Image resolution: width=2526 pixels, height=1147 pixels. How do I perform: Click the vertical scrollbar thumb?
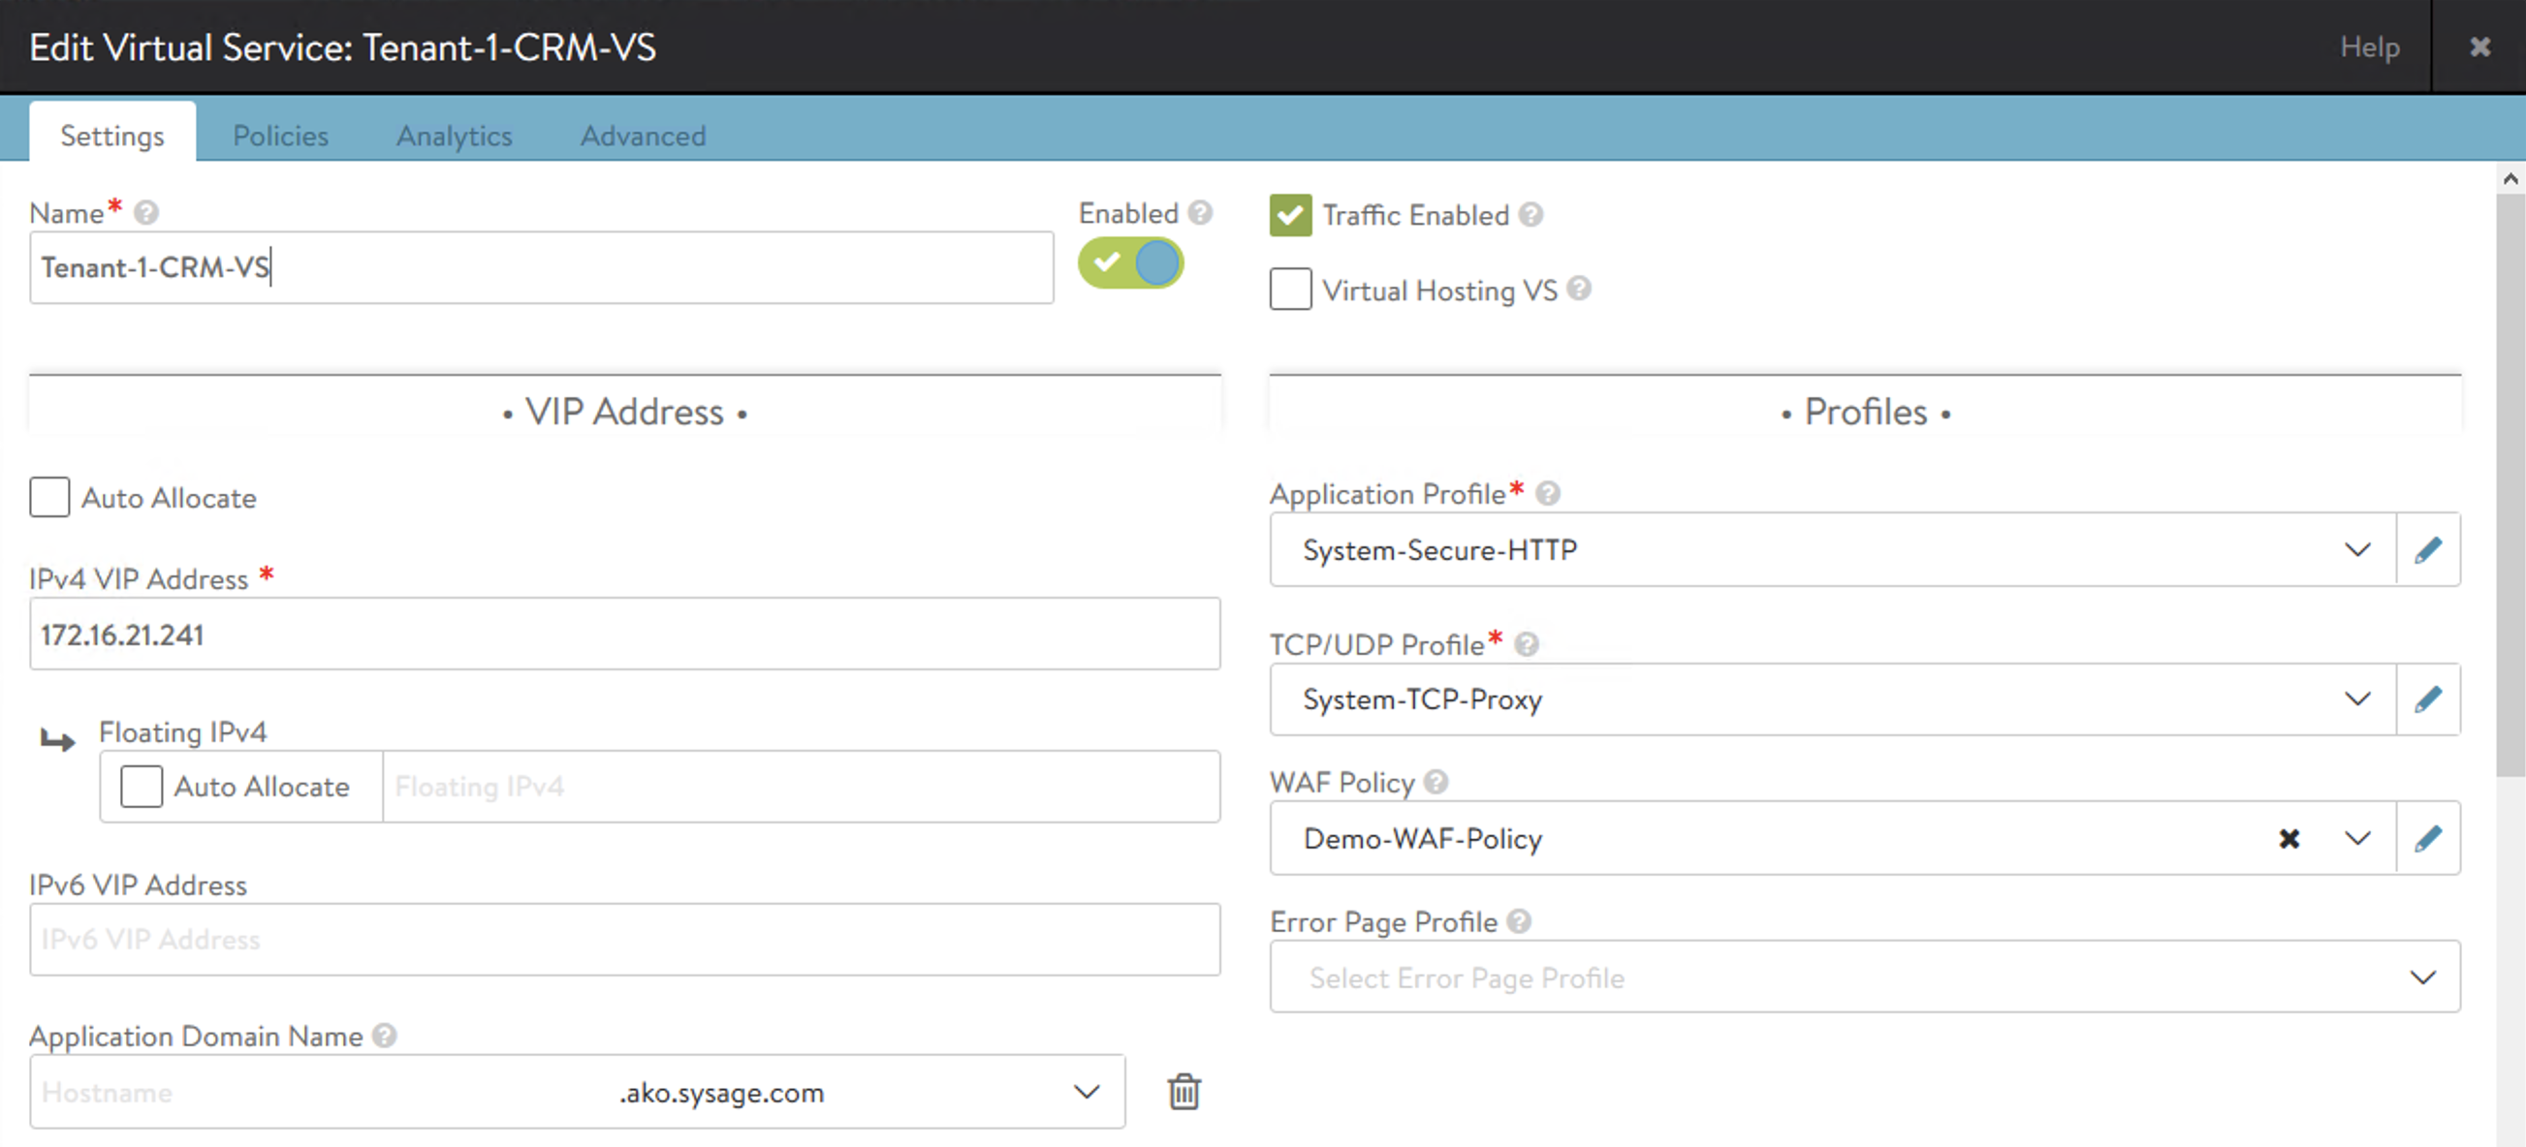pyautogui.click(x=2510, y=484)
